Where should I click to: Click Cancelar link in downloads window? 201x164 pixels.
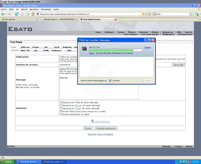point(147,47)
